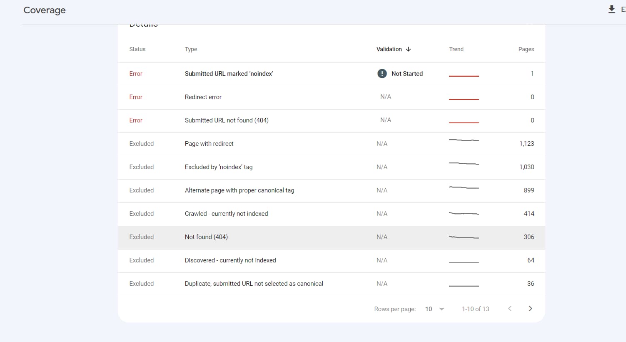
Task: Click the 1,123 pages count
Action: [526, 144]
